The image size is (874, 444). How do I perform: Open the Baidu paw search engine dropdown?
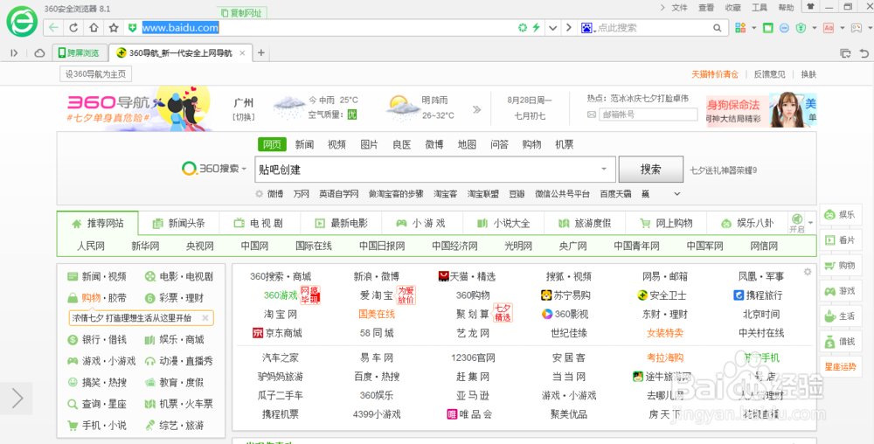(586, 27)
